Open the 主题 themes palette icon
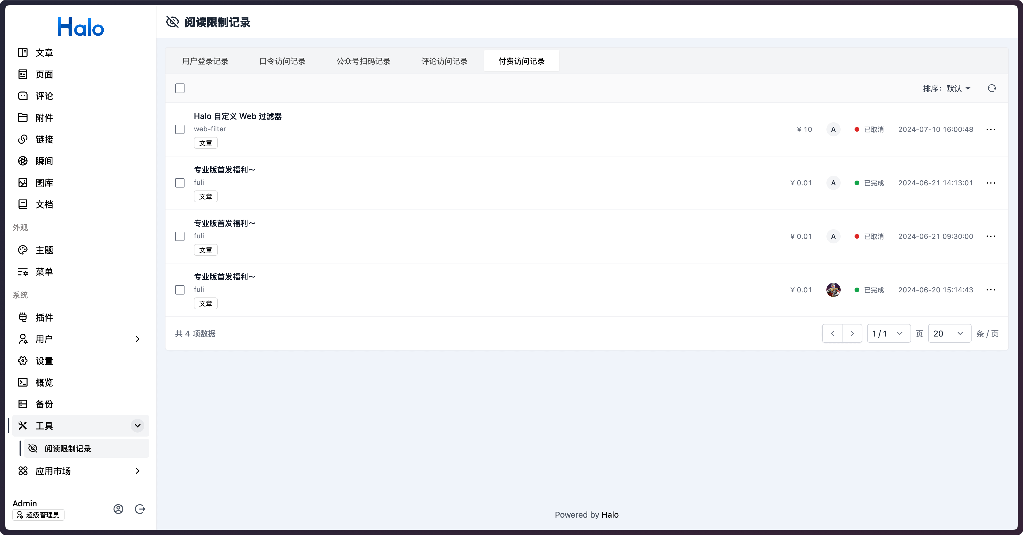This screenshot has height=535, width=1023. pos(23,250)
